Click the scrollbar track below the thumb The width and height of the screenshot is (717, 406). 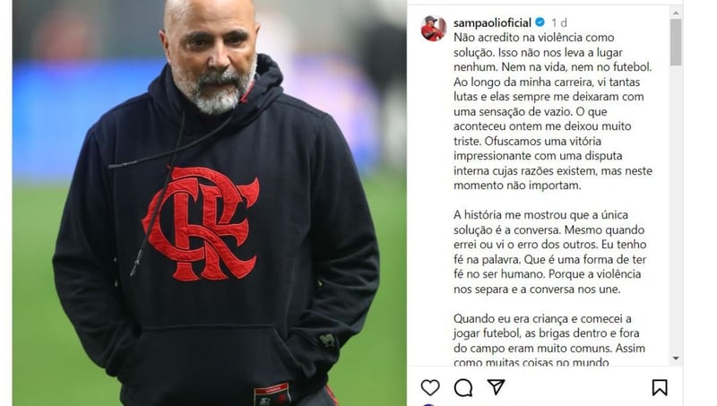tap(676, 210)
